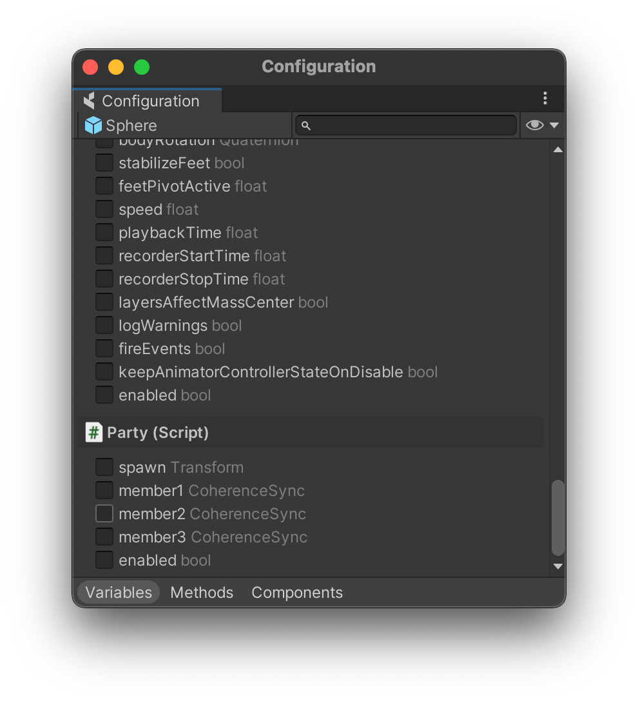638x703 pixels.
Task: Switch to the Methods tab
Action: [202, 593]
